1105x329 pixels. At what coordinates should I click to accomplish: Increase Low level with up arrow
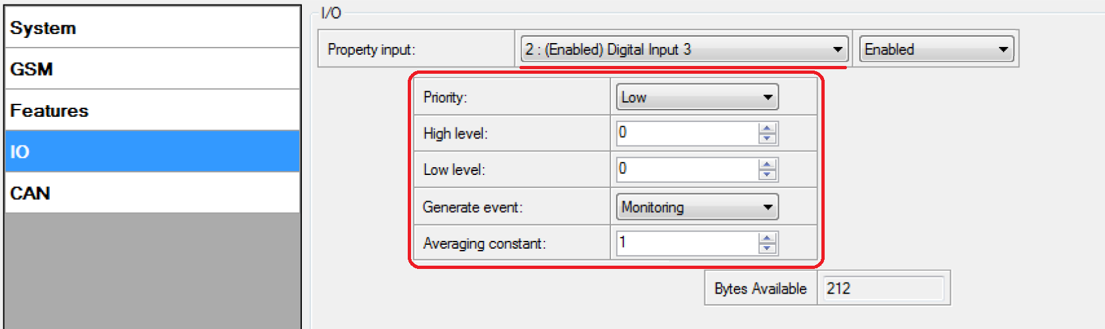767,165
